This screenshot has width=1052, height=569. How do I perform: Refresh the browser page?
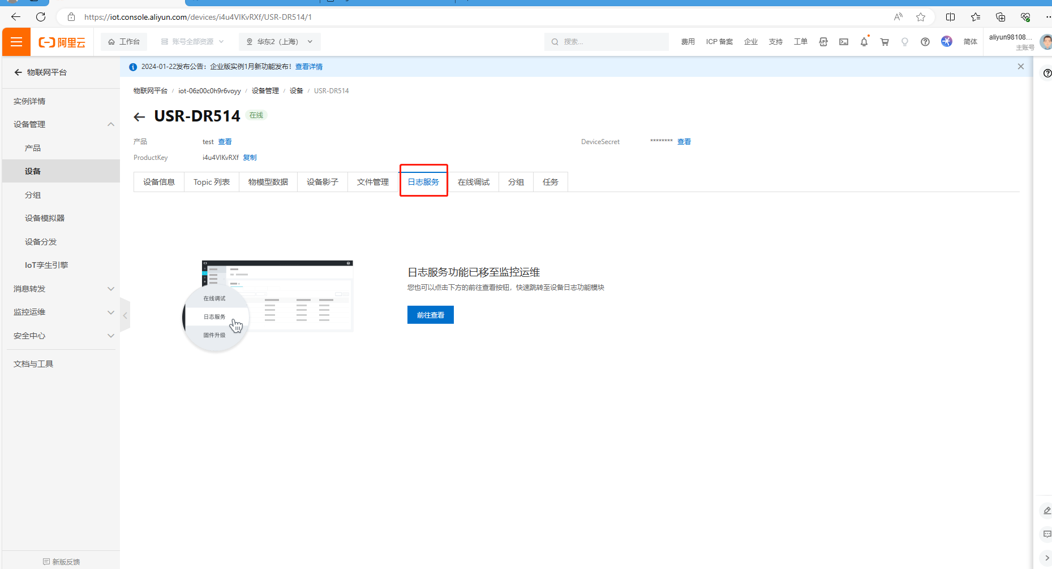41,17
